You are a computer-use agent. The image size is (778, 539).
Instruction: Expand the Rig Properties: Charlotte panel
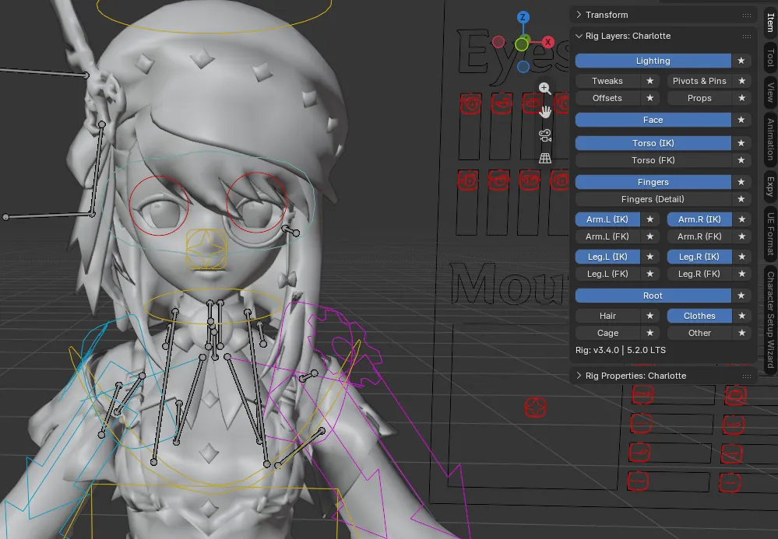click(663, 376)
